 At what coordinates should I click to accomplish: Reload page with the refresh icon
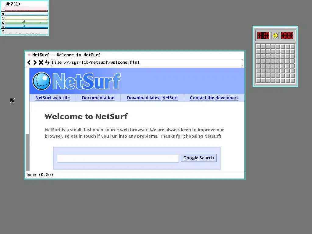coord(47,62)
